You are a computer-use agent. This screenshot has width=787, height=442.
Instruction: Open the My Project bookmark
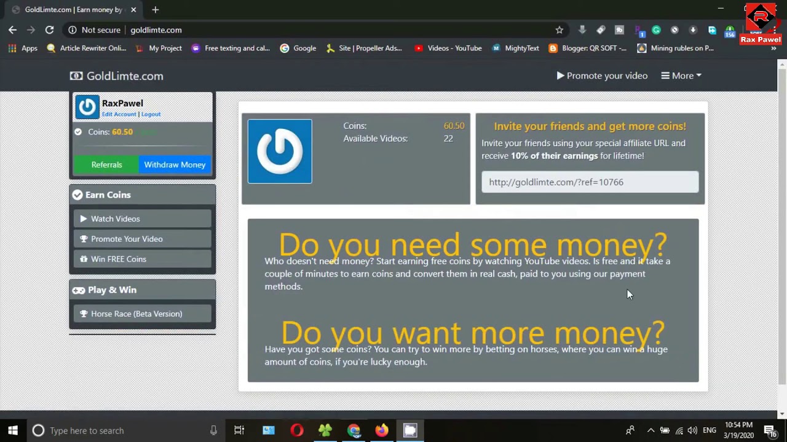click(x=159, y=48)
